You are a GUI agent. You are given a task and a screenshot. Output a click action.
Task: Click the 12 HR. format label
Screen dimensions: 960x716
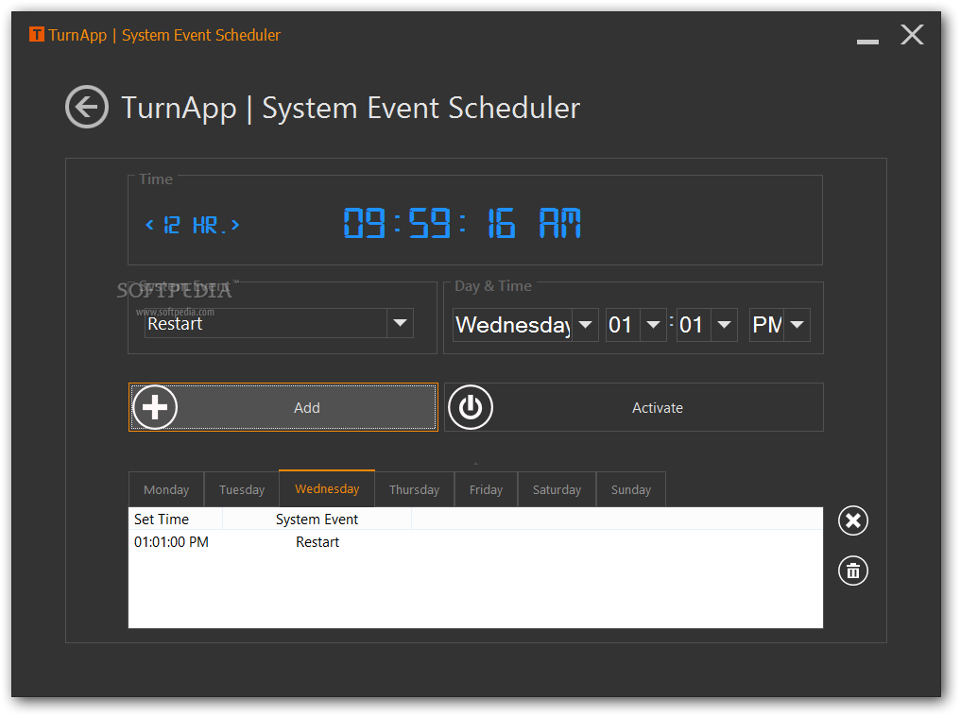click(195, 225)
